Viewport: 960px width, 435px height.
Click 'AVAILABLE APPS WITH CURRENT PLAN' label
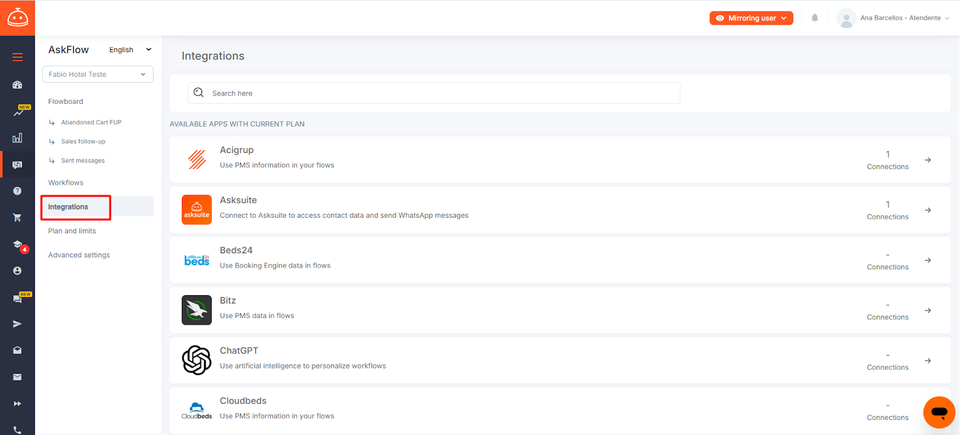coord(237,124)
